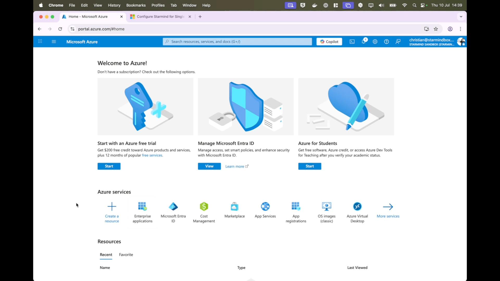
Task: Open the Profiles menu
Action: [158, 5]
